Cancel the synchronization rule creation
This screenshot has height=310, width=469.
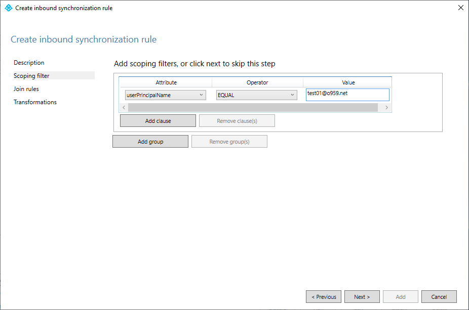click(x=439, y=296)
